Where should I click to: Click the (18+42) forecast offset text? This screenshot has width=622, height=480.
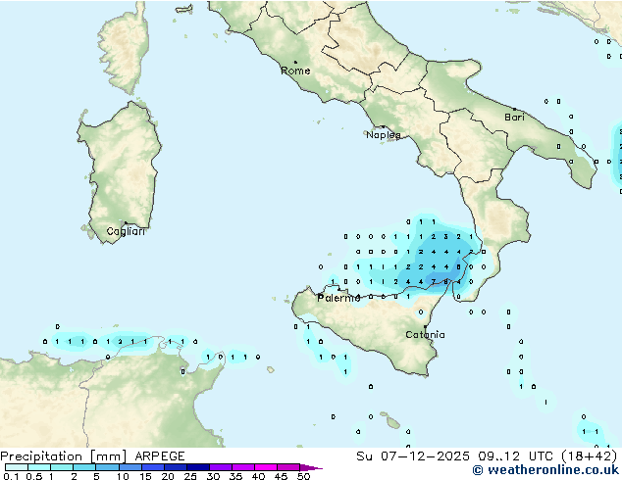(590, 456)
